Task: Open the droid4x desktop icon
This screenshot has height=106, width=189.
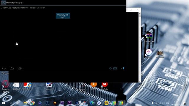Action: (27, 86)
